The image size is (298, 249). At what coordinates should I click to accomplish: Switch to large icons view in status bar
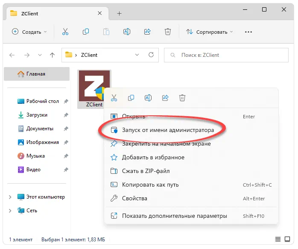(x=287, y=239)
